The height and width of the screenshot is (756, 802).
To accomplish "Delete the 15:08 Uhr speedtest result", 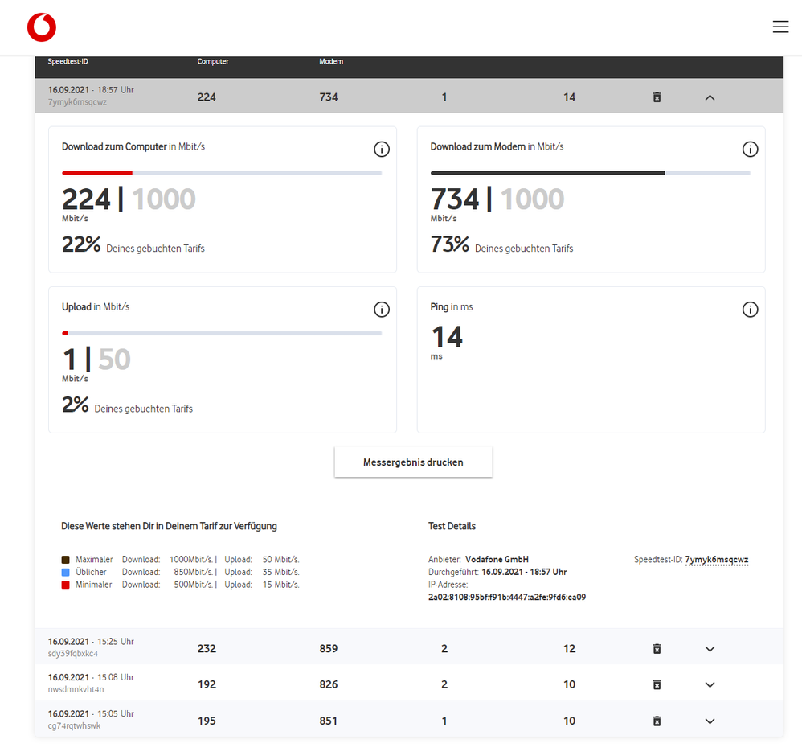I will tap(657, 685).
